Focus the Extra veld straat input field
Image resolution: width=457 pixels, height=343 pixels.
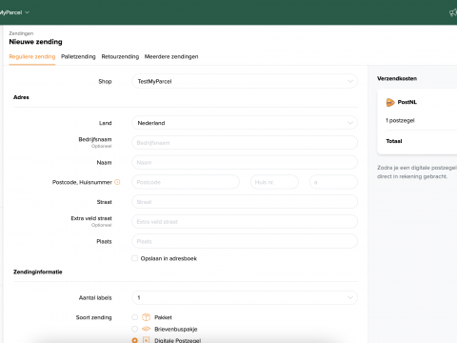(245, 221)
